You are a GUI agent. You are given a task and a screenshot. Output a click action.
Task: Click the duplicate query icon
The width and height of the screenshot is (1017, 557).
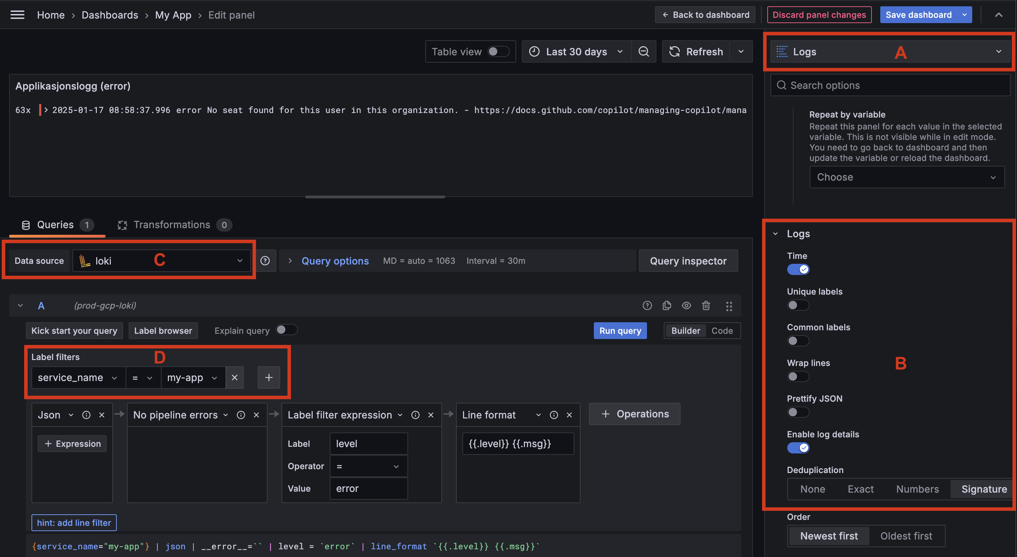[x=666, y=305]
